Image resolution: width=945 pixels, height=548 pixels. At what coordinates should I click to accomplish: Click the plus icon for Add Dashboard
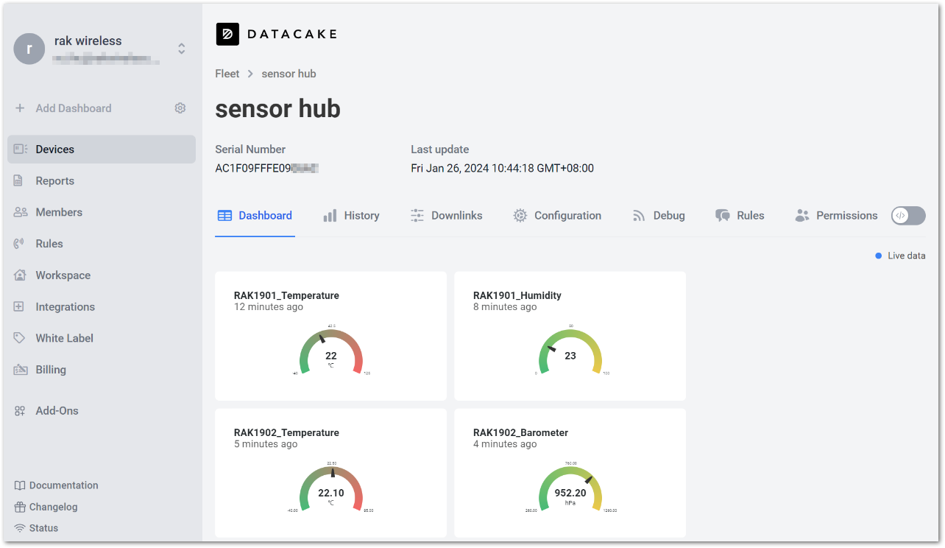click(20, 108)
